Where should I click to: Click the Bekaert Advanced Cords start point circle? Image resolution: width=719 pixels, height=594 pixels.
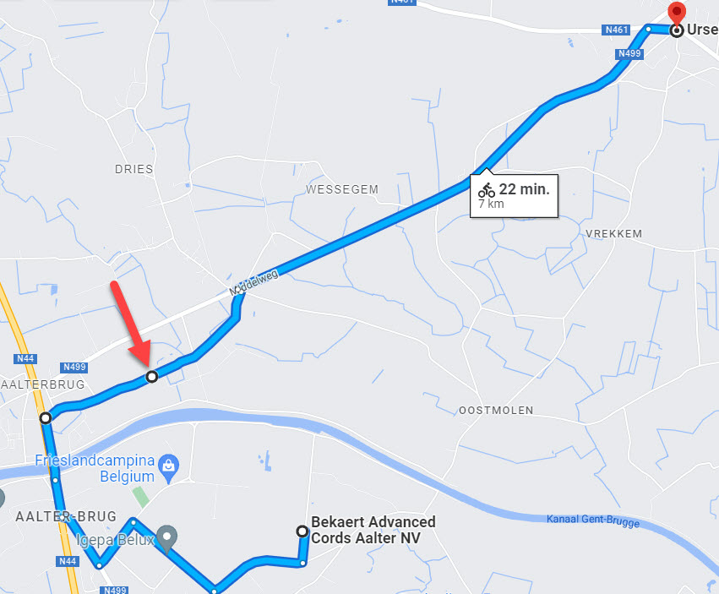302,531
